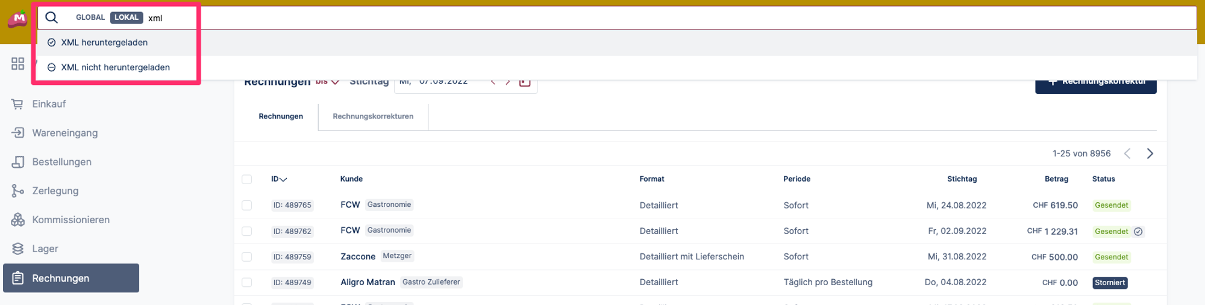Image resolution: width=1205 pixels, height=305 pixels.
Task: Expand the 'bis' dropdown next to Rechnungen
Action: coord(328,82)
